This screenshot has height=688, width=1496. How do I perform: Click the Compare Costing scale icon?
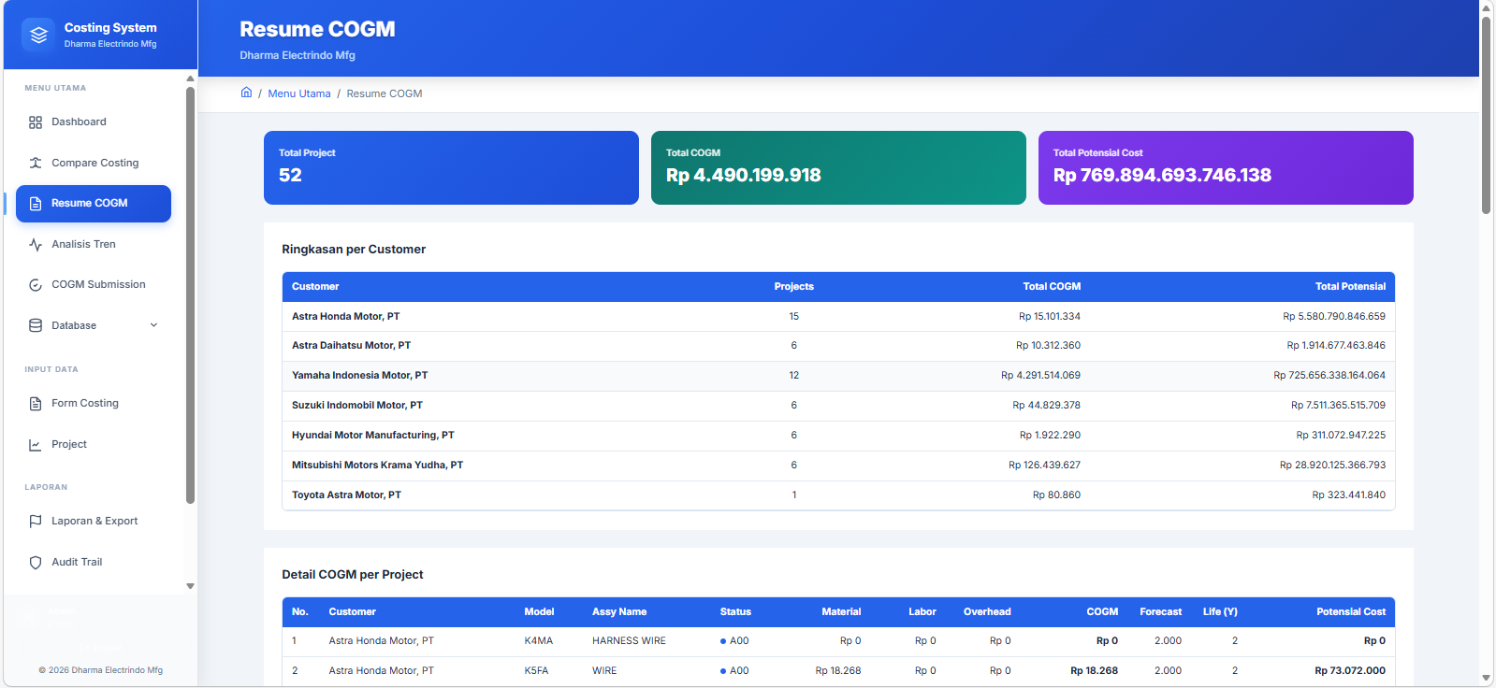[x=36, y=163]
